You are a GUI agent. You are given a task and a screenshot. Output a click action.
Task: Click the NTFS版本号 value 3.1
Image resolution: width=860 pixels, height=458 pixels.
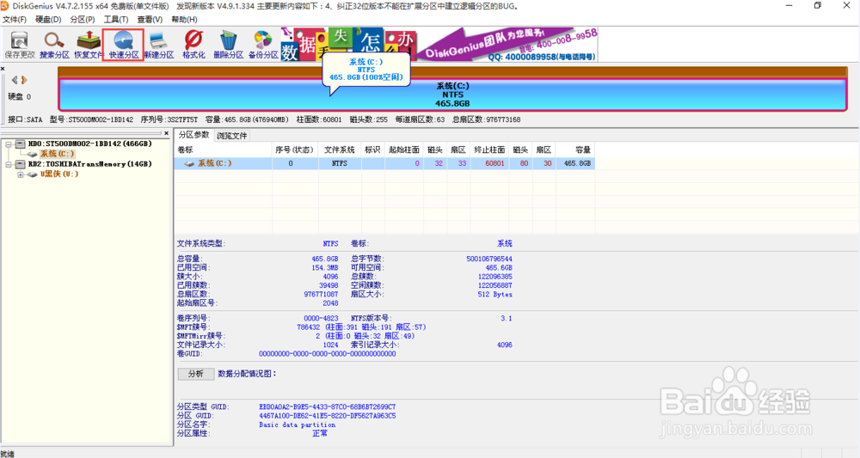(x=507, y=318)
